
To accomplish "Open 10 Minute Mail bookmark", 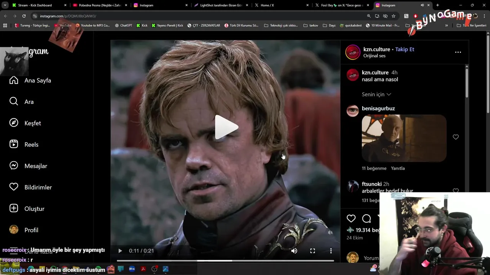I will click(x=382, y=25).
